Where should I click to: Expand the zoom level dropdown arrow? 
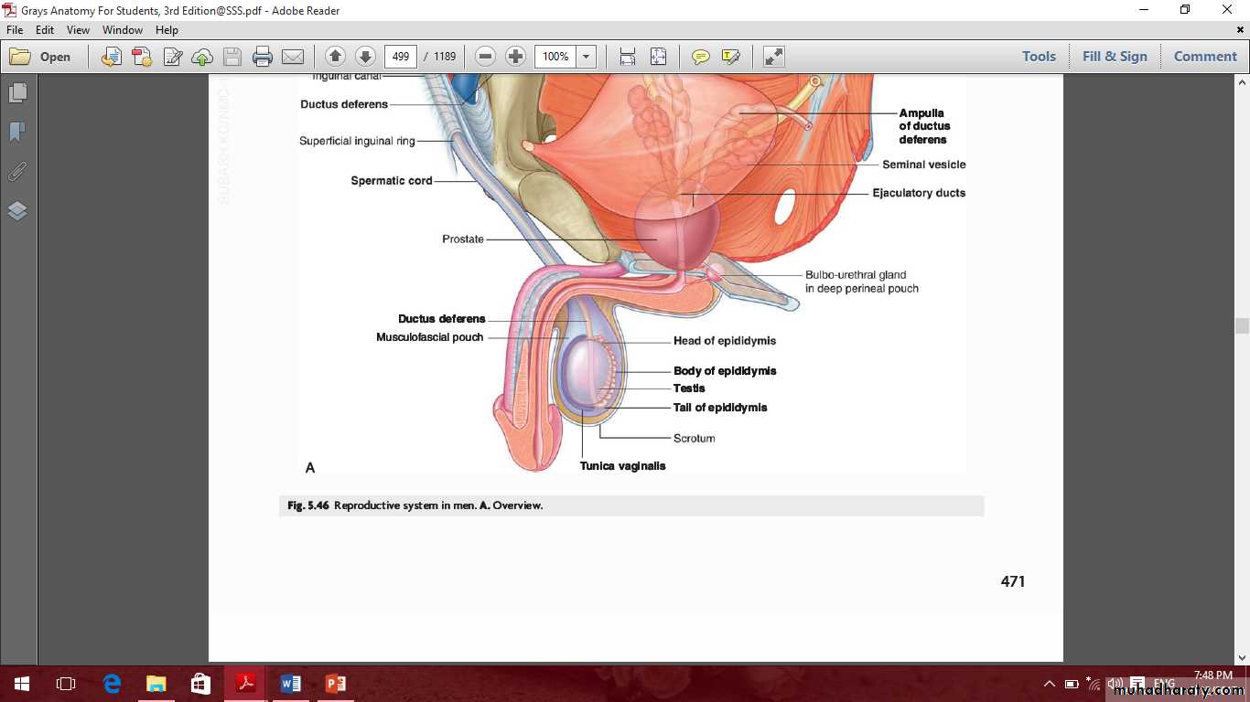pyautogui.click(x=587, y=57)
